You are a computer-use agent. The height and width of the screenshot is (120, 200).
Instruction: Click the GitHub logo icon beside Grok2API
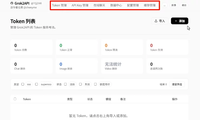12,3
